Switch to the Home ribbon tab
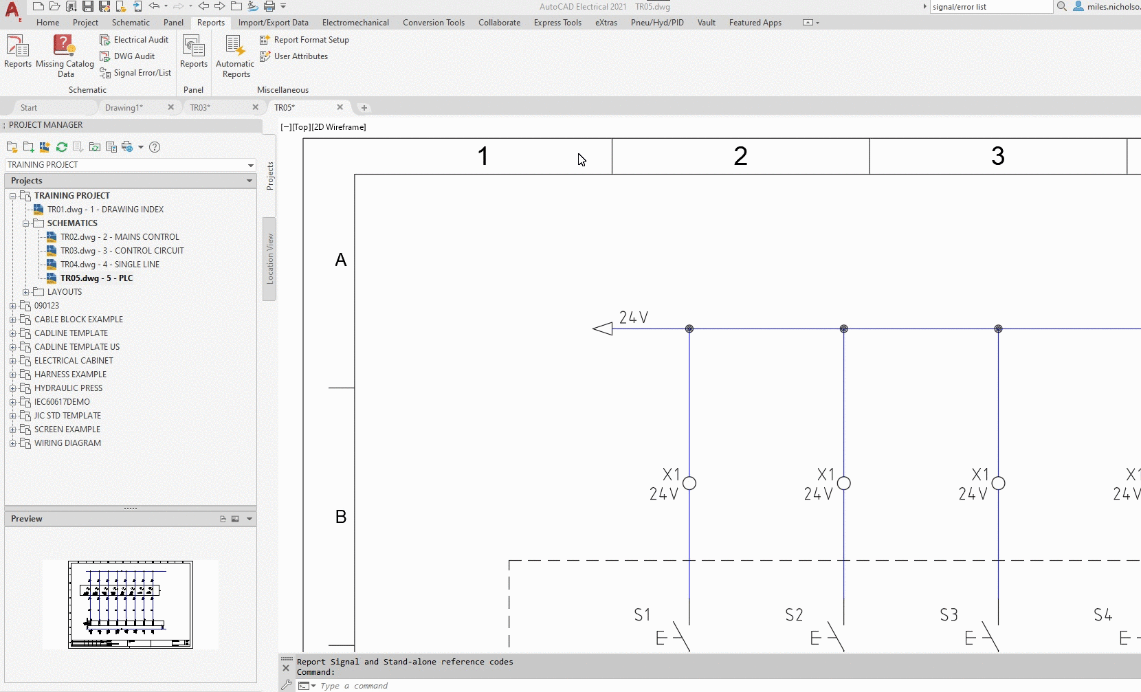The image size is (1141, 692). [48, 23]
